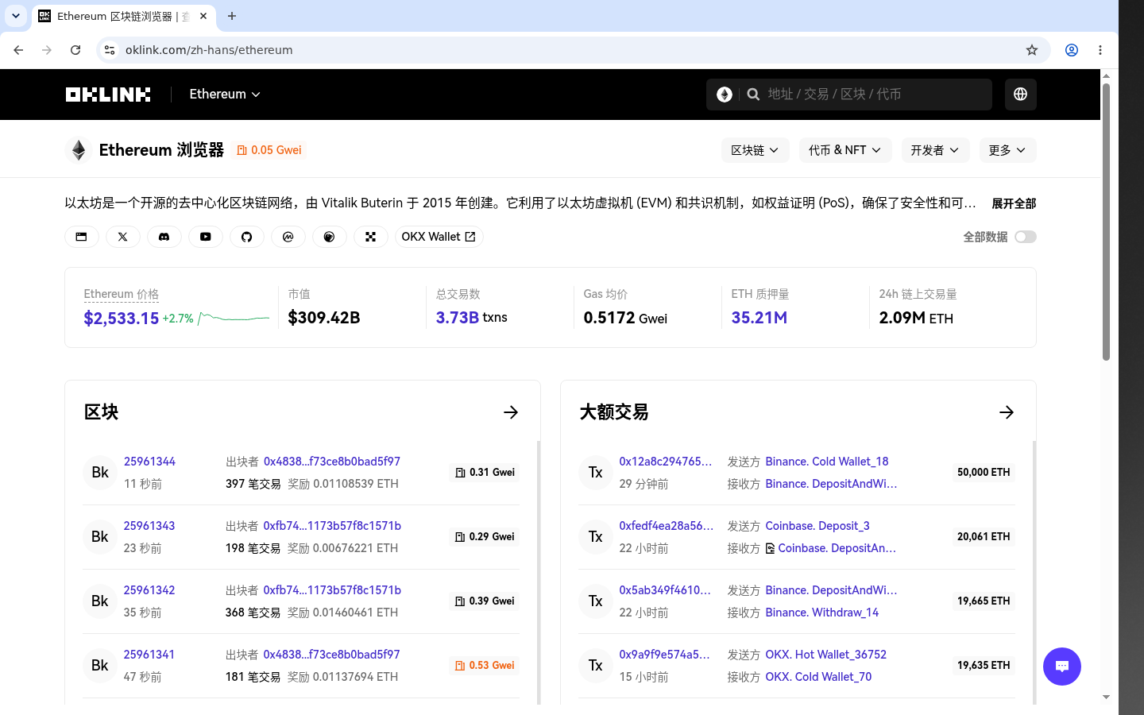Open the CoinMarketCap icon link

pyautogui.click(x=288, y=237)
